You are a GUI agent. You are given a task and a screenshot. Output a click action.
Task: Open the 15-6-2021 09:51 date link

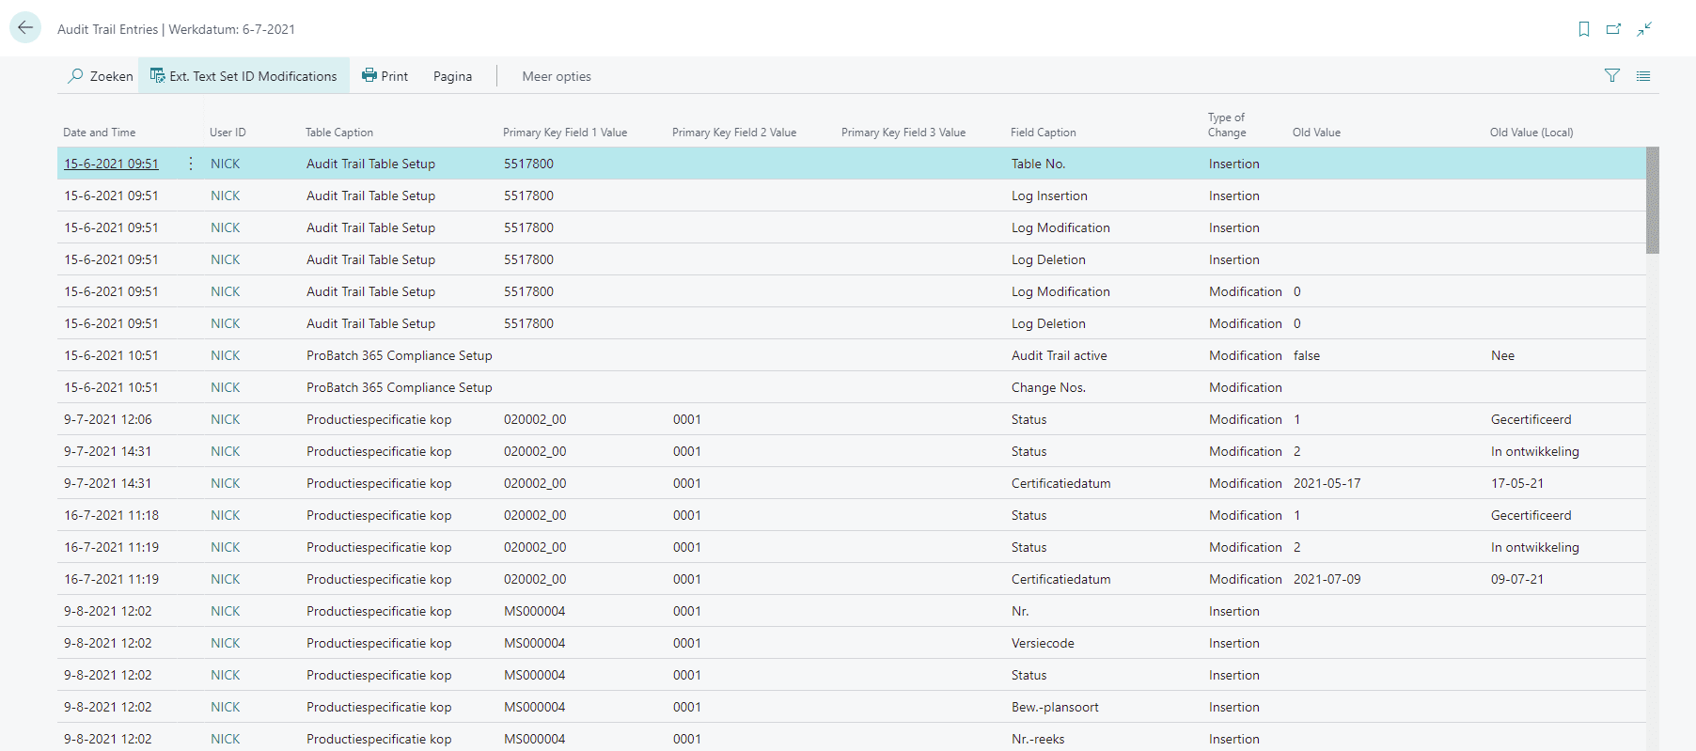pyautogui.click(x=111, y=164)
